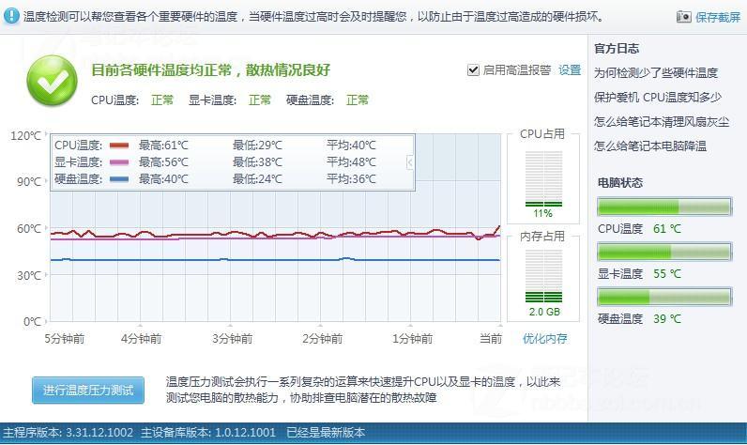Click the 正常 status after 硬盘温度
This screenshot has height=445, width=747.
click(x=358, y=100)
